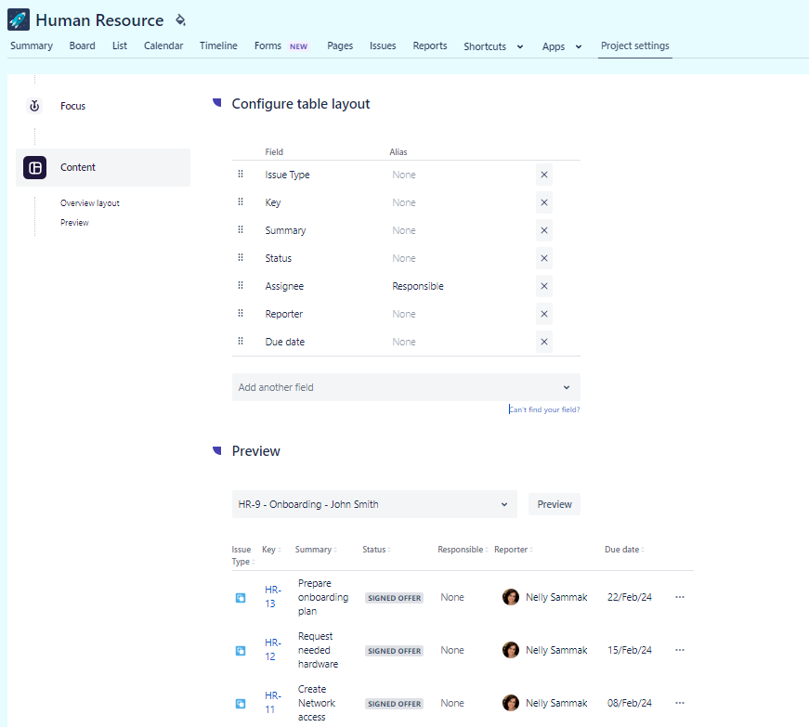This screenshot has width=809, height=727.
Task: Remove the Assignee field with X button
Action: [x=544, y=286]
